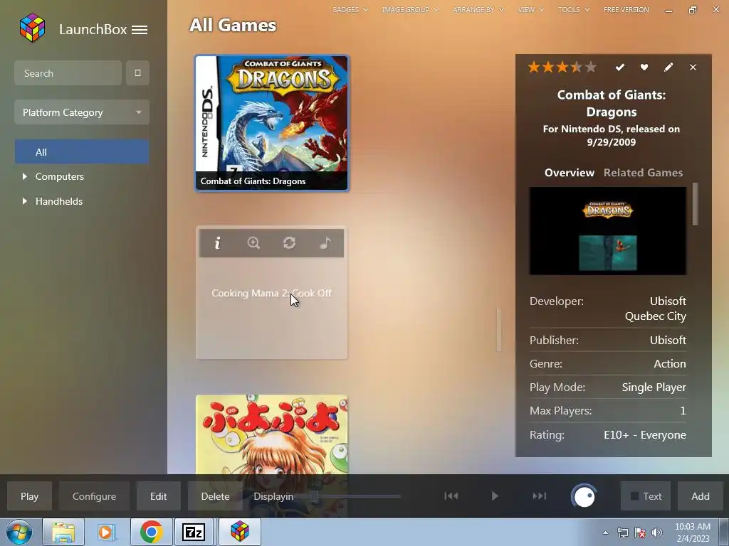729x546 pixels.
Task: Click the Cooking Mama 2: Cook Off title
Action: (271, 293)
